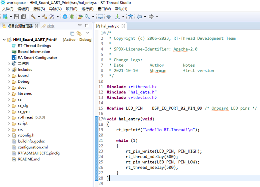Open the 导航(N) menu

coord(55,9)
